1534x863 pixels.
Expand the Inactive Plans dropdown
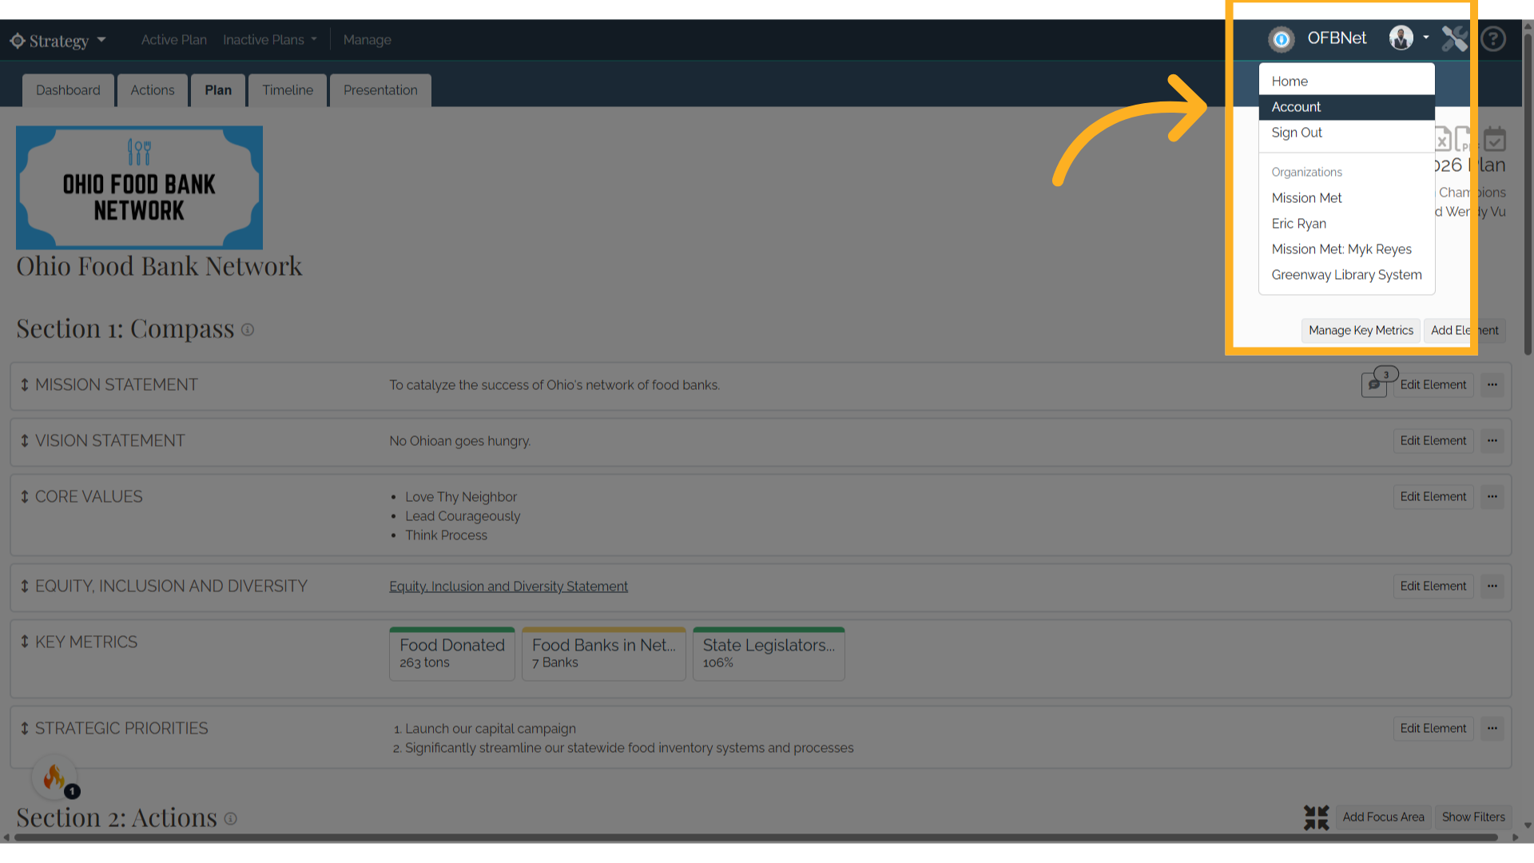pyautogui.click(x=269, y=40)
